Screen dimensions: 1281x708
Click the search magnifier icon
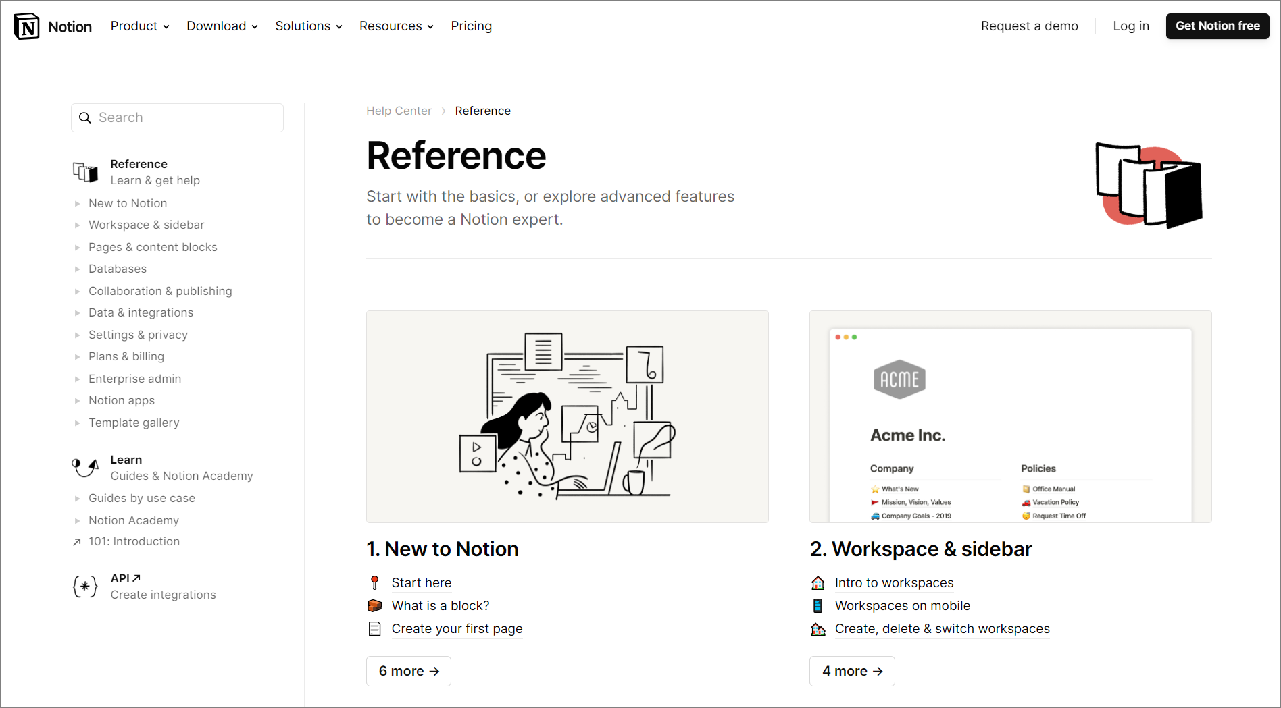pyautogui.click(x=85, y=117)
